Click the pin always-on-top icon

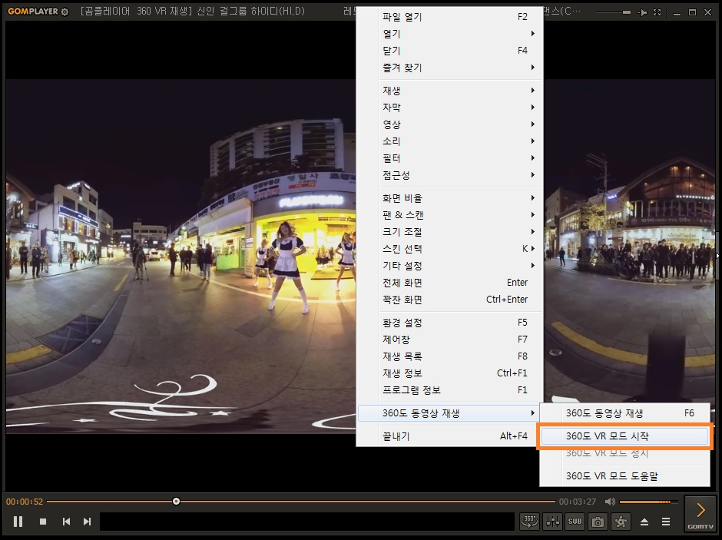(642, 12)
